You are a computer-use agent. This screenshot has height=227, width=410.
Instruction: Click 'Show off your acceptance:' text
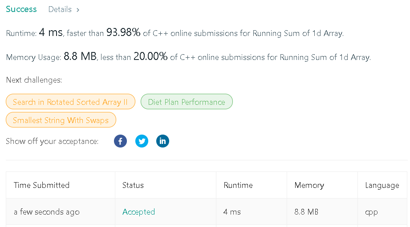pos(52,141)
